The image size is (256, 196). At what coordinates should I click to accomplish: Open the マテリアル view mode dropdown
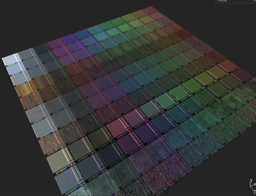coord(236,1)
